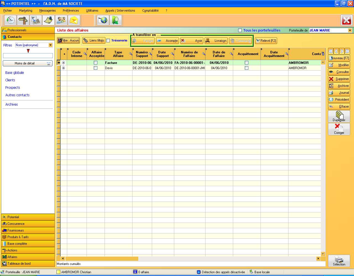Go to first record with double-left arrow
The width and height of the screenshot is (354, 276).
tap(331, 51)
